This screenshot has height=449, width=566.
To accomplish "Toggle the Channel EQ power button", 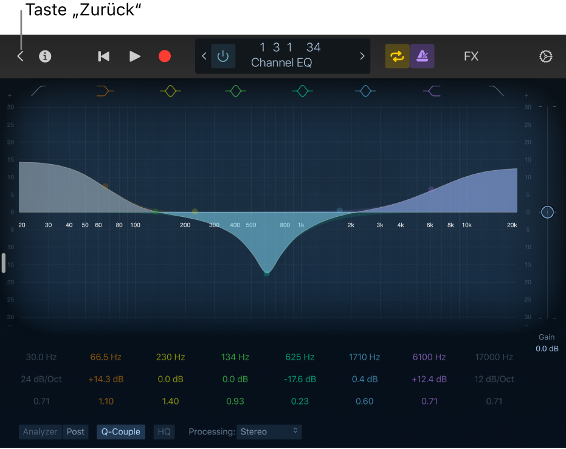I will [223, 55].
